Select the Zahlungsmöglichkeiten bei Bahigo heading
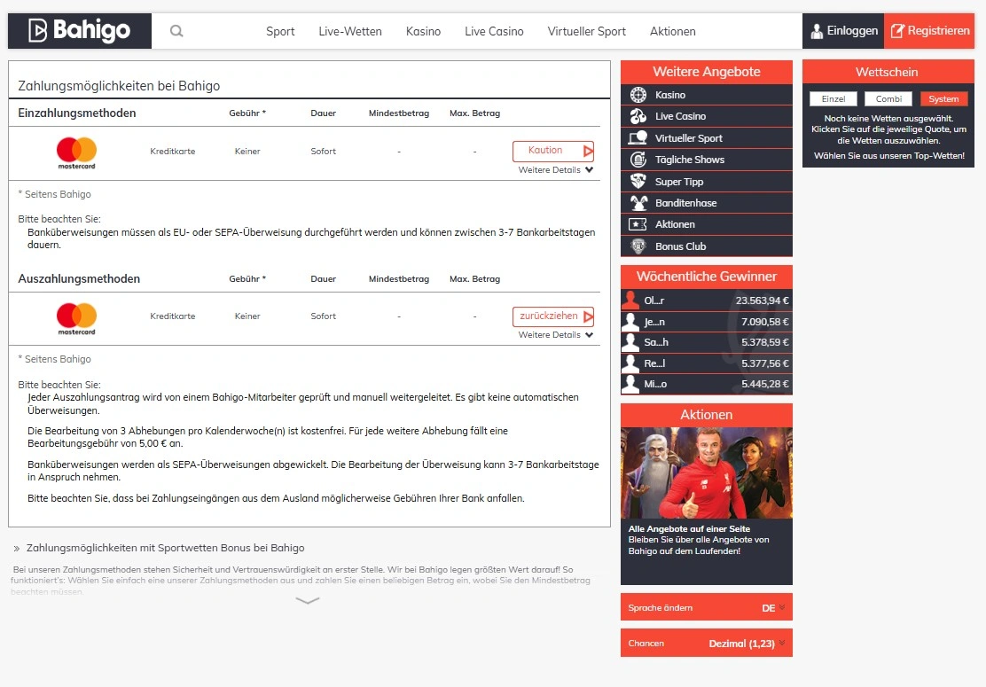Screen dimensions: 986x687 [x=119, y=86]
